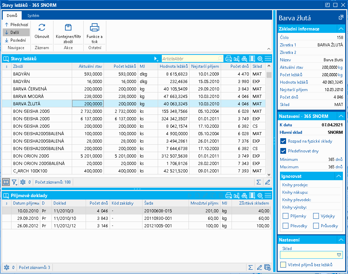Select the Domů tab
The image size is (348, 274).
pyautogui.click(x=12, y=16)
